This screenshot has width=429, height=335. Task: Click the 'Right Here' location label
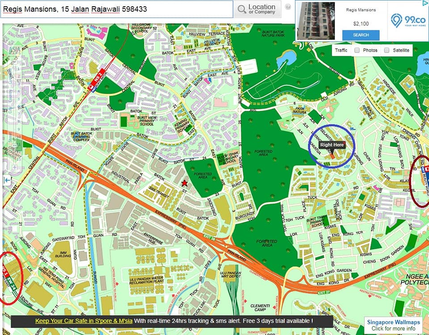(x=332, y=145)
